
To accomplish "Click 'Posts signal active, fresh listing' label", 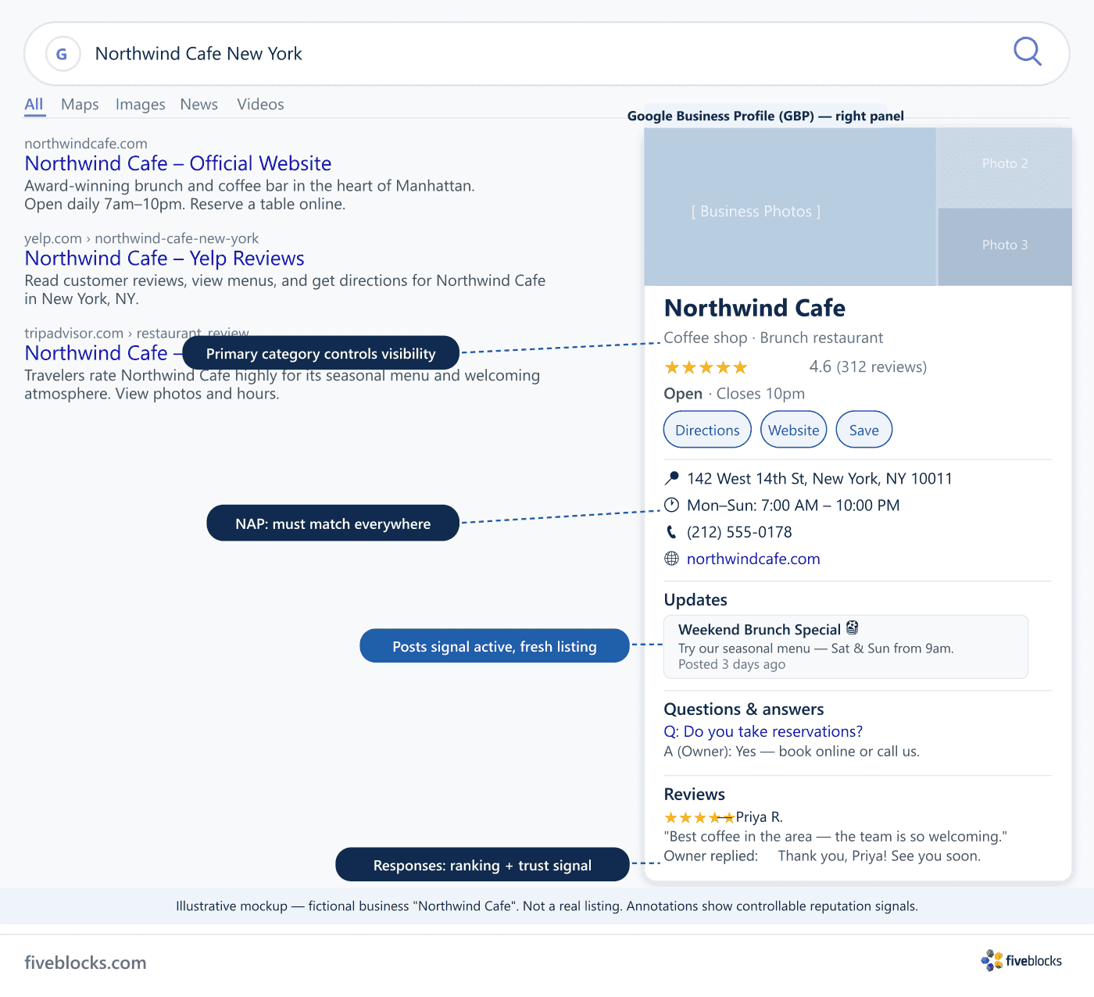I will pyautogui.click(x=495, y=646).
